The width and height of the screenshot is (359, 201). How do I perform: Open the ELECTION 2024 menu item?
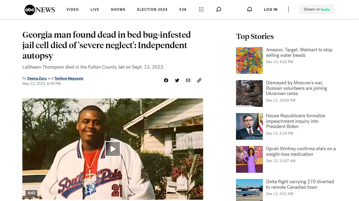152,9
